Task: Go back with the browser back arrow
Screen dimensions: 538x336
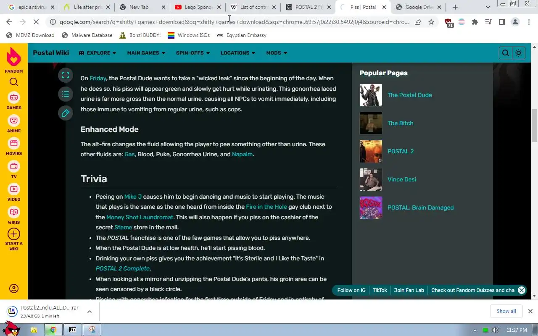Action: [x=9, y=22]
